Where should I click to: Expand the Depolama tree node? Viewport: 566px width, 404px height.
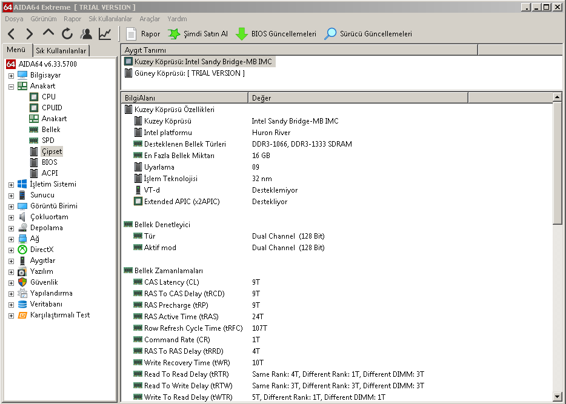pyautogui.click(x=11, y=228)
